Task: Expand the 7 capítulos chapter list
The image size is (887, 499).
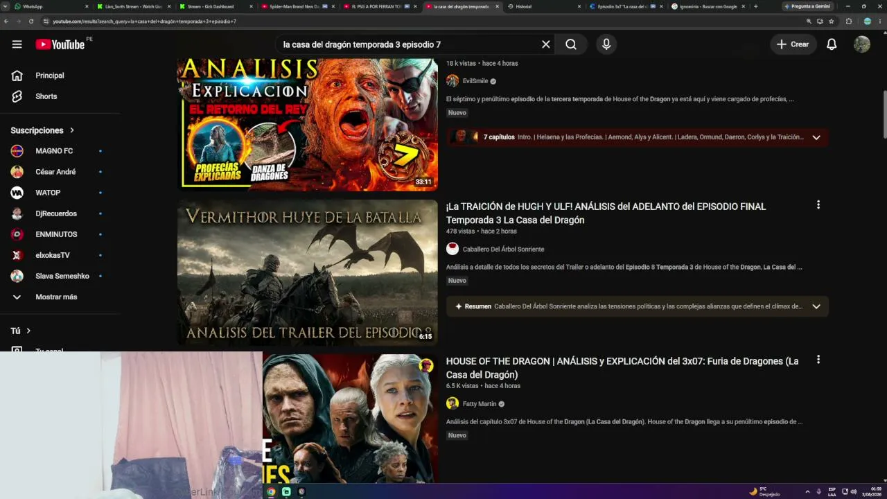Action: pos(816,137)
